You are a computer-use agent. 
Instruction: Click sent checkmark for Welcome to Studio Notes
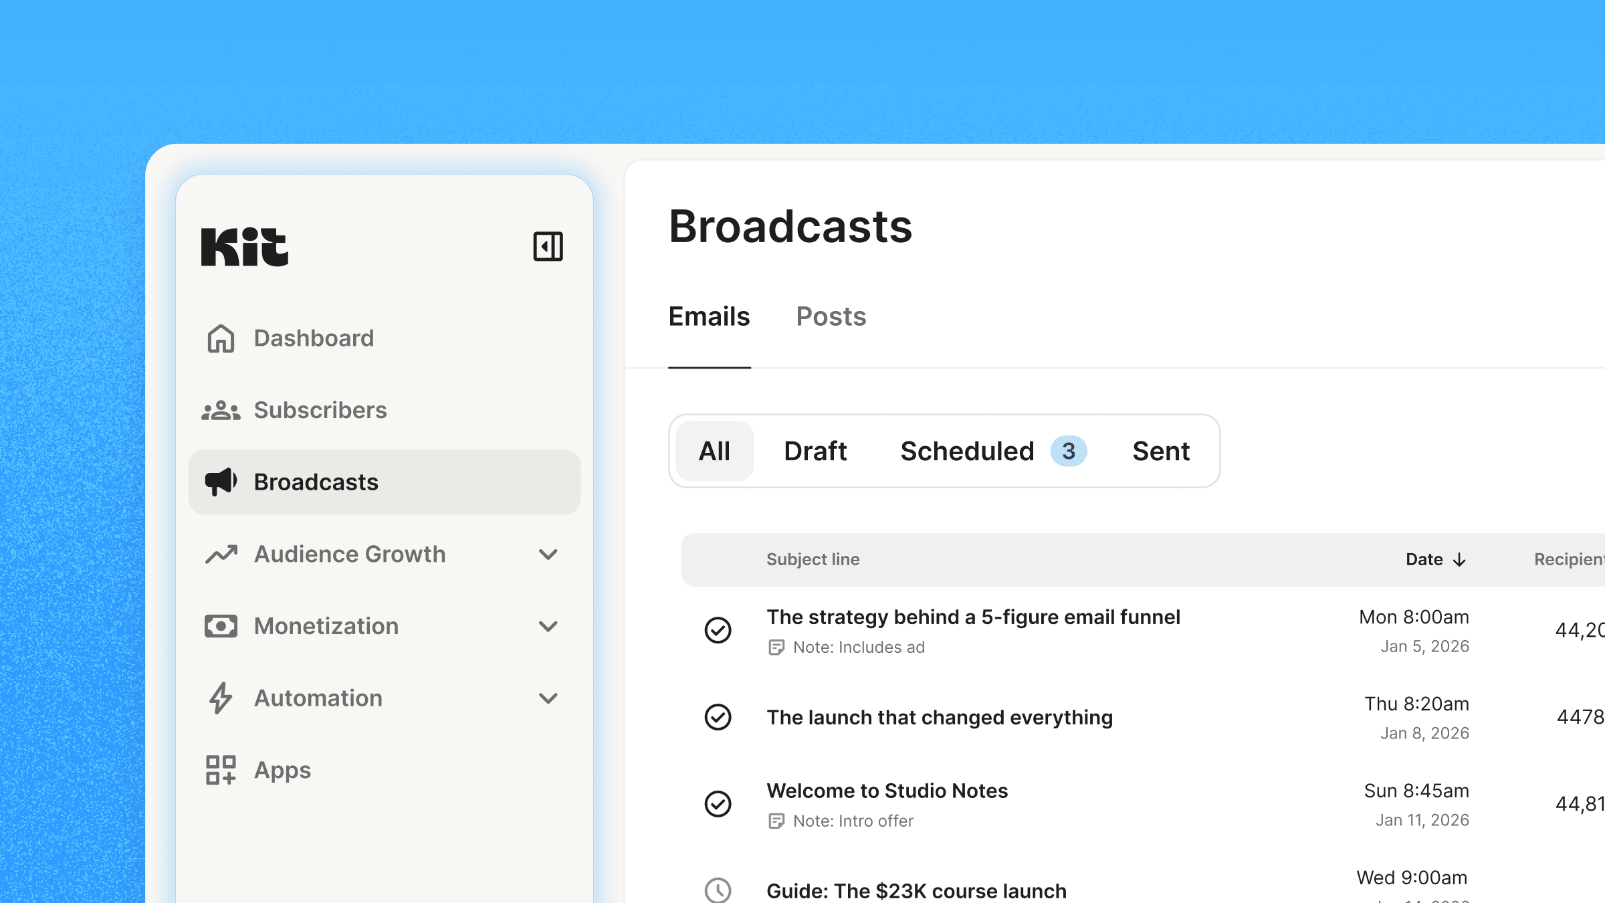718,804
